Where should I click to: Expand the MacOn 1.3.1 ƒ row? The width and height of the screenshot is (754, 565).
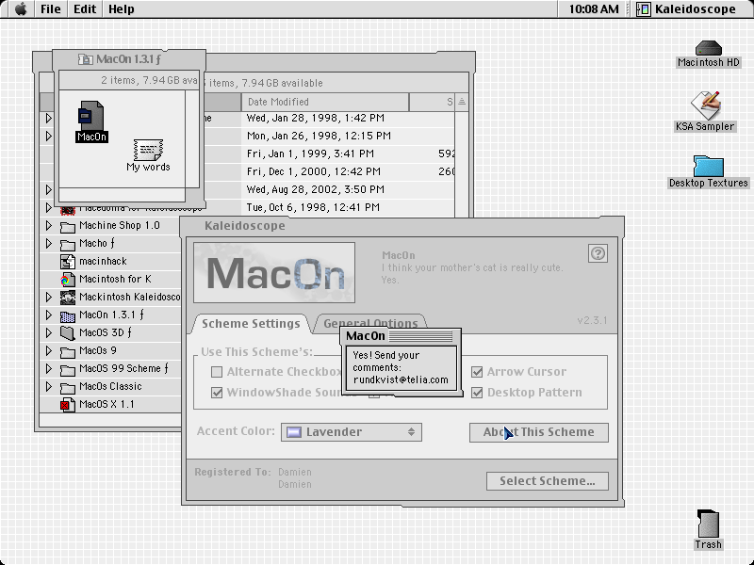pyautogui.click(x=49, y=315)
